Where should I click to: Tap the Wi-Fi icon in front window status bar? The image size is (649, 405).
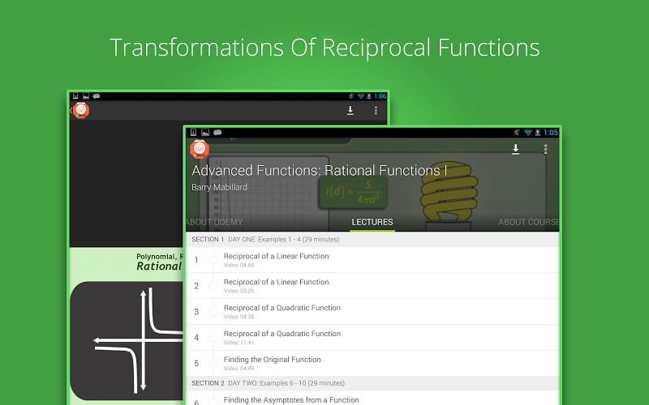coord(528,132)
